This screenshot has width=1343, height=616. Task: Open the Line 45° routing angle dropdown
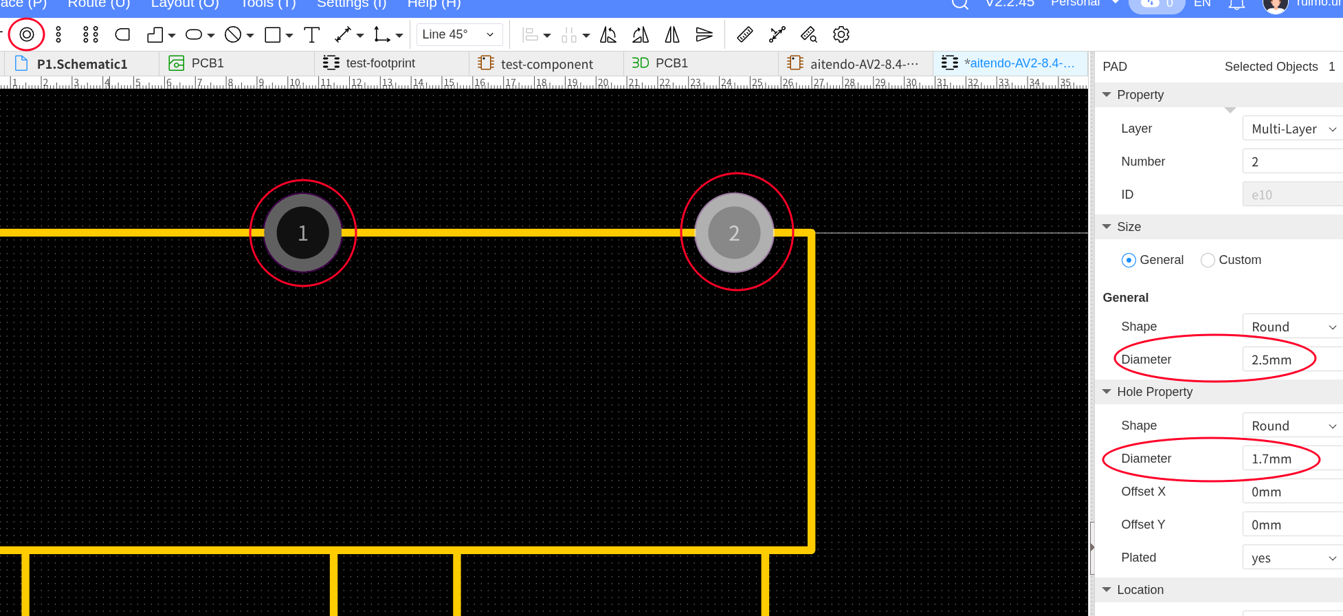coord(459,34)
